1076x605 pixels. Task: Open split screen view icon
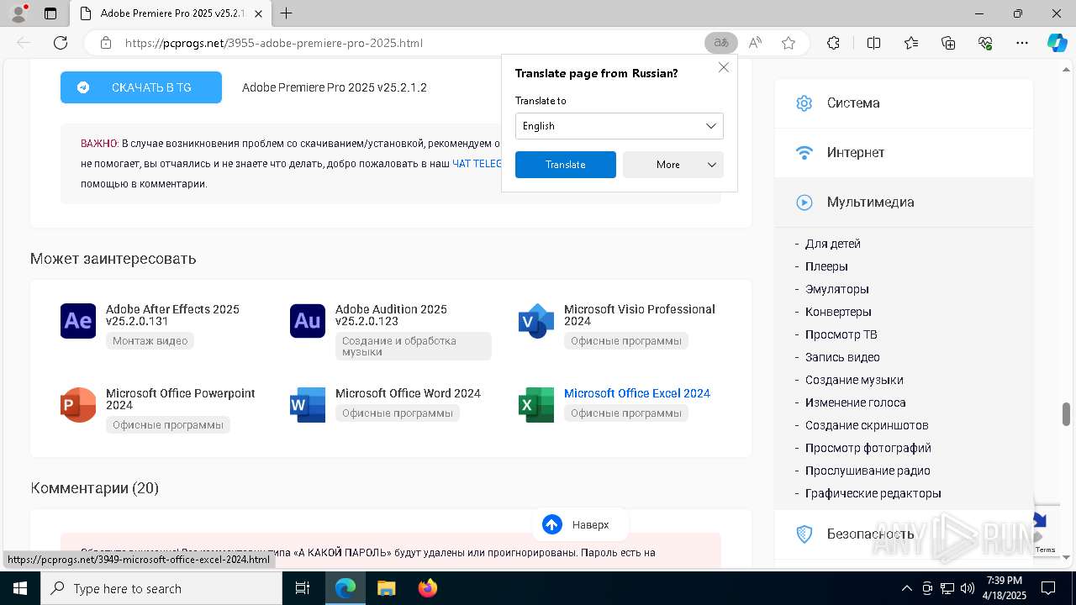(873, 43)
